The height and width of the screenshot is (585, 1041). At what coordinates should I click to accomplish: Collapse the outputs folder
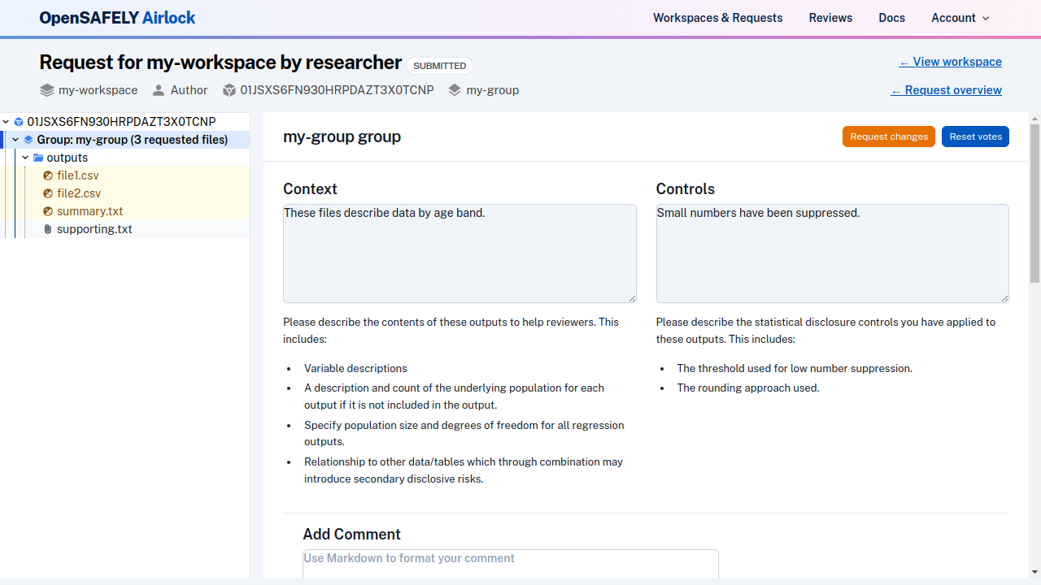pos(24,157)
